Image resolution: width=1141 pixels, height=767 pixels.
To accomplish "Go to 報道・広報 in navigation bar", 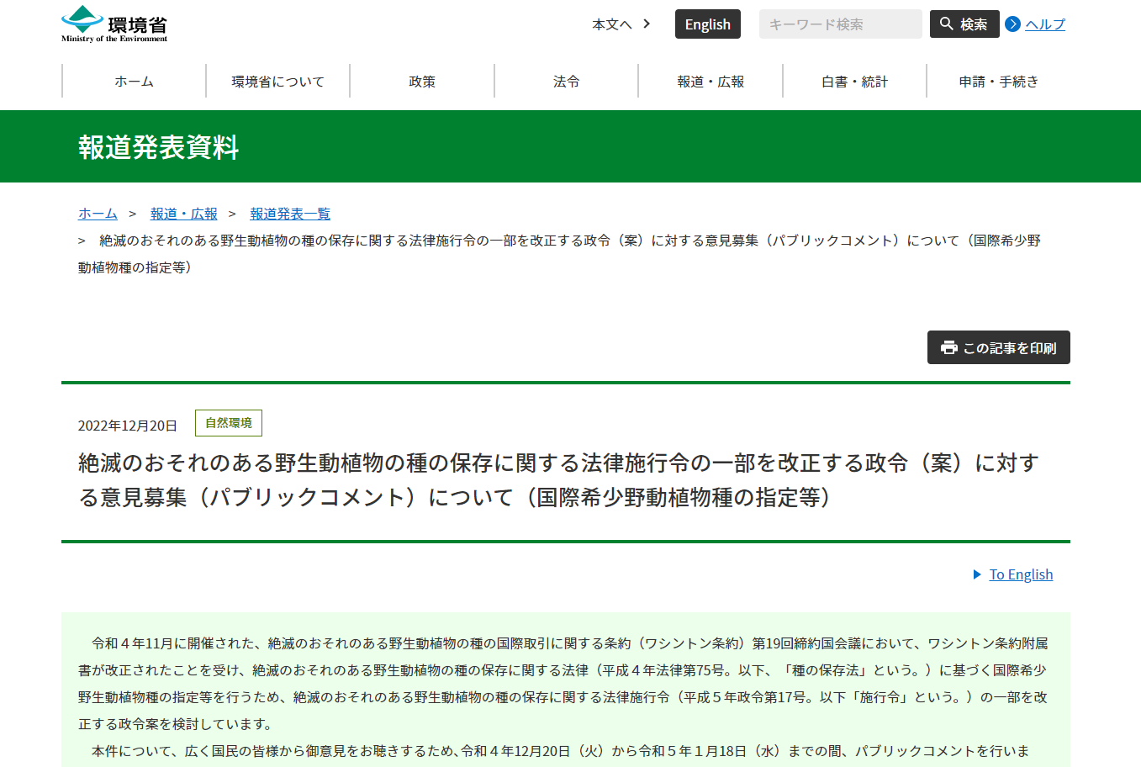I will coord(710,82).
